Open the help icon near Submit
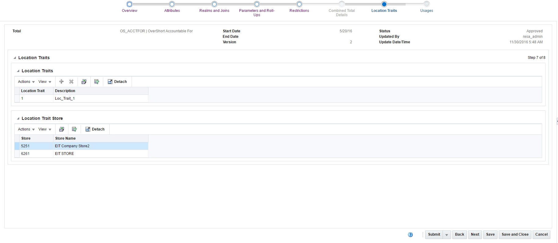Viewport: 558px width, 243px height. [x=410, y=235]
